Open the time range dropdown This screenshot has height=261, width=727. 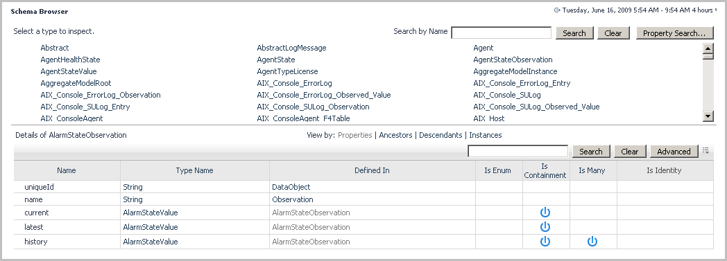coord(716,10)
